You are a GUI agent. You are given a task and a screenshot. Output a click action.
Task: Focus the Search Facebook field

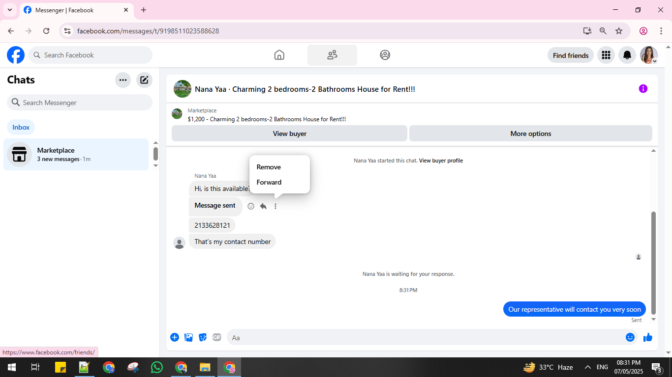click(x=91, y=55)
